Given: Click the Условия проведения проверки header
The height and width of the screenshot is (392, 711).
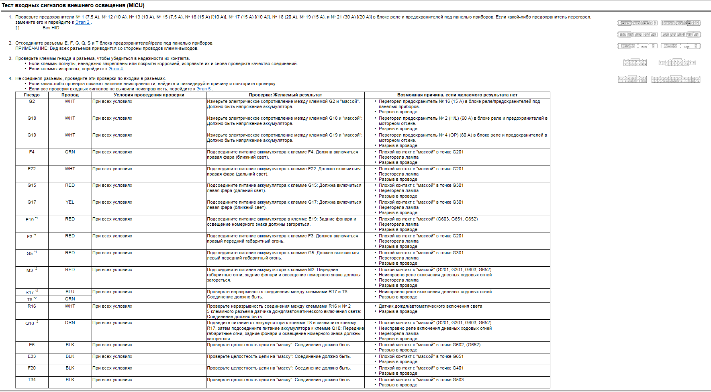Looking at the screenshot, I should pyautogui.click(x=149, y=95).
